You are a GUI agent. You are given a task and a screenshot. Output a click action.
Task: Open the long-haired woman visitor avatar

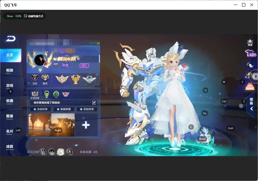click(x=69, y=152)
